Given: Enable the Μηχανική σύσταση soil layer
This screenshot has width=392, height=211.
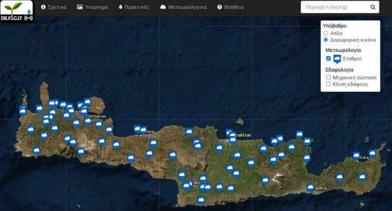Looking at the screenshot, I should click(328, 77).
